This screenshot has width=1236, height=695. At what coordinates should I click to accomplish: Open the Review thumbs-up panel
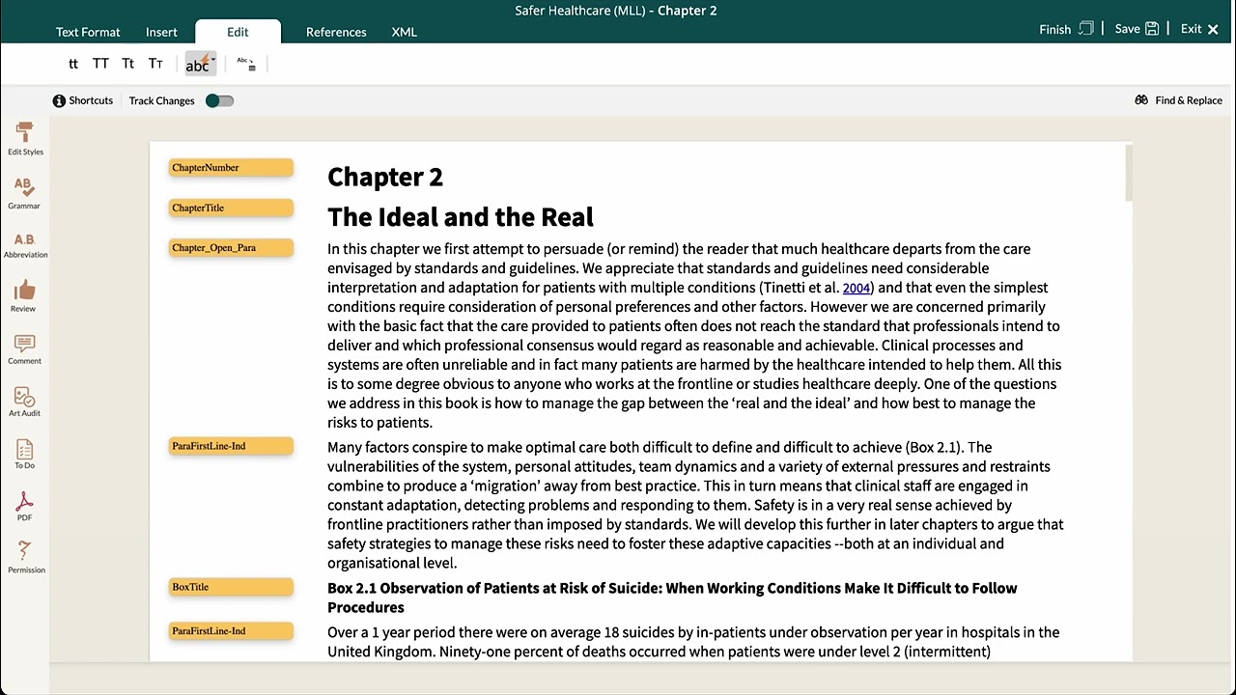pyautogui.click(x=25, y=297)
